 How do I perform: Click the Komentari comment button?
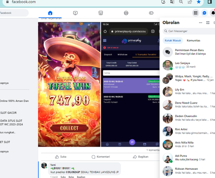[x=101, y=157]
